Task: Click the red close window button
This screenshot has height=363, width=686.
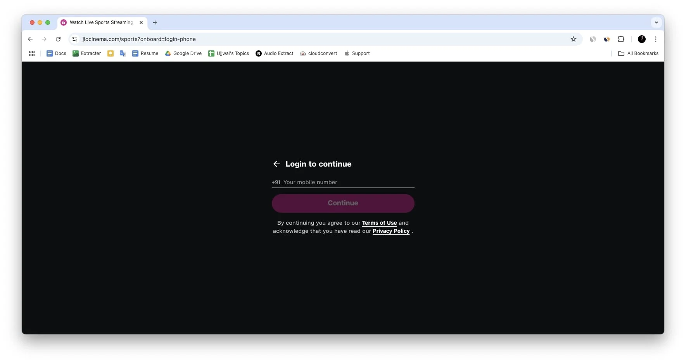Action: click(x=32, y=22)
